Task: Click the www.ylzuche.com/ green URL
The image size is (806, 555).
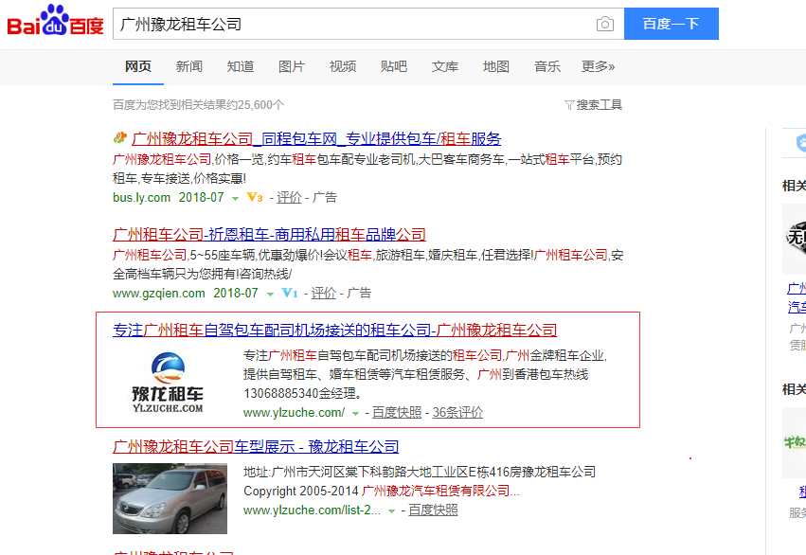Action: pos(294,413)
